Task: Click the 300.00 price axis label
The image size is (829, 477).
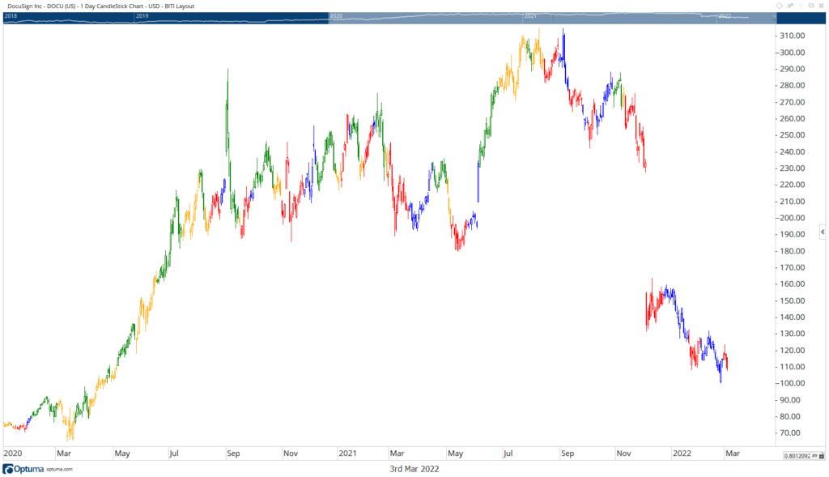Action: pyautogui.click(x=792, y=53)
